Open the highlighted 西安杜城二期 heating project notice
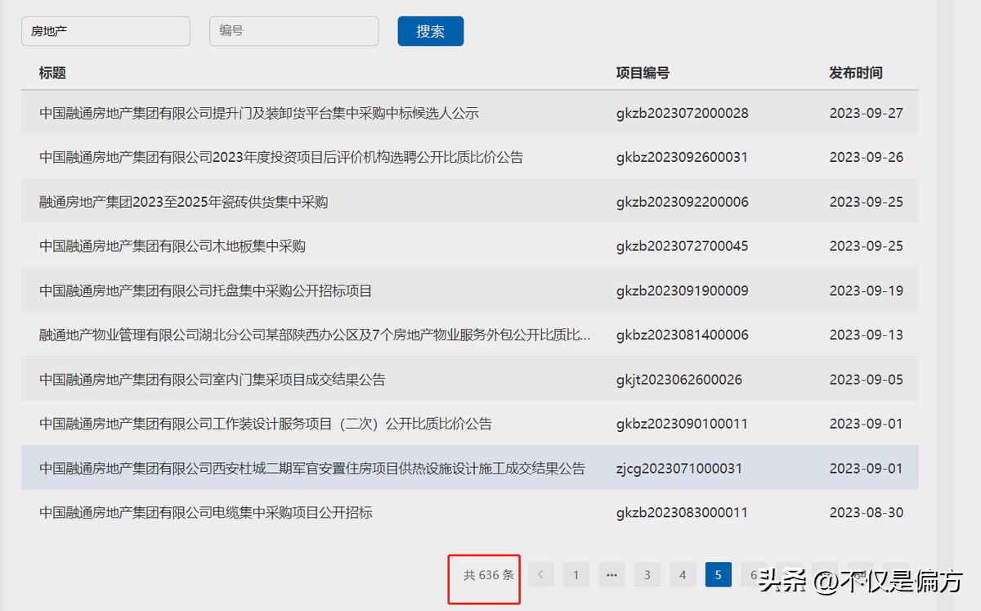The width and height of the screenshot is (981, 611). [312, 469]
